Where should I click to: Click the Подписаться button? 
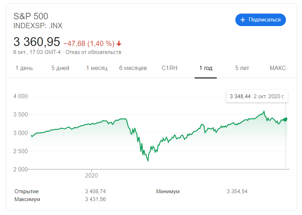click(x=260, y=20)
